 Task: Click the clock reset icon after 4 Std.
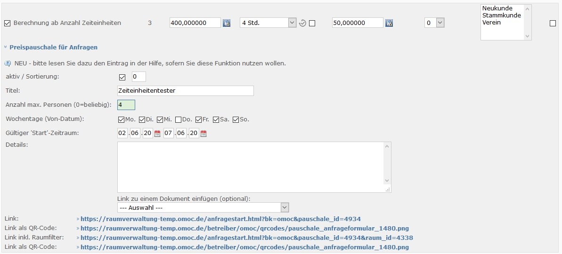coord(302,23)
